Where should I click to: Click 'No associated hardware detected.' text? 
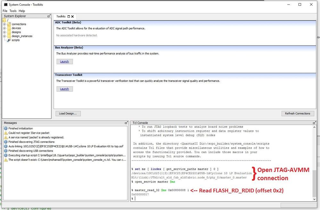point(77,35)
